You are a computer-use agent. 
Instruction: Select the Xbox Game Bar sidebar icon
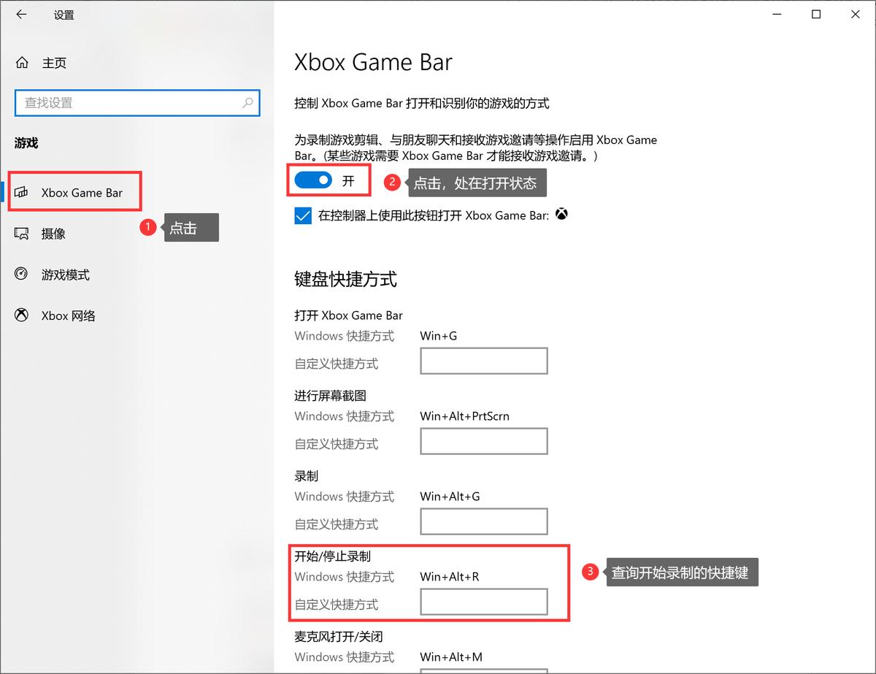[x=23, y=191]
